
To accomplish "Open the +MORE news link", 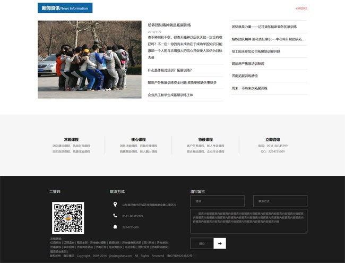I will (301, 9).
